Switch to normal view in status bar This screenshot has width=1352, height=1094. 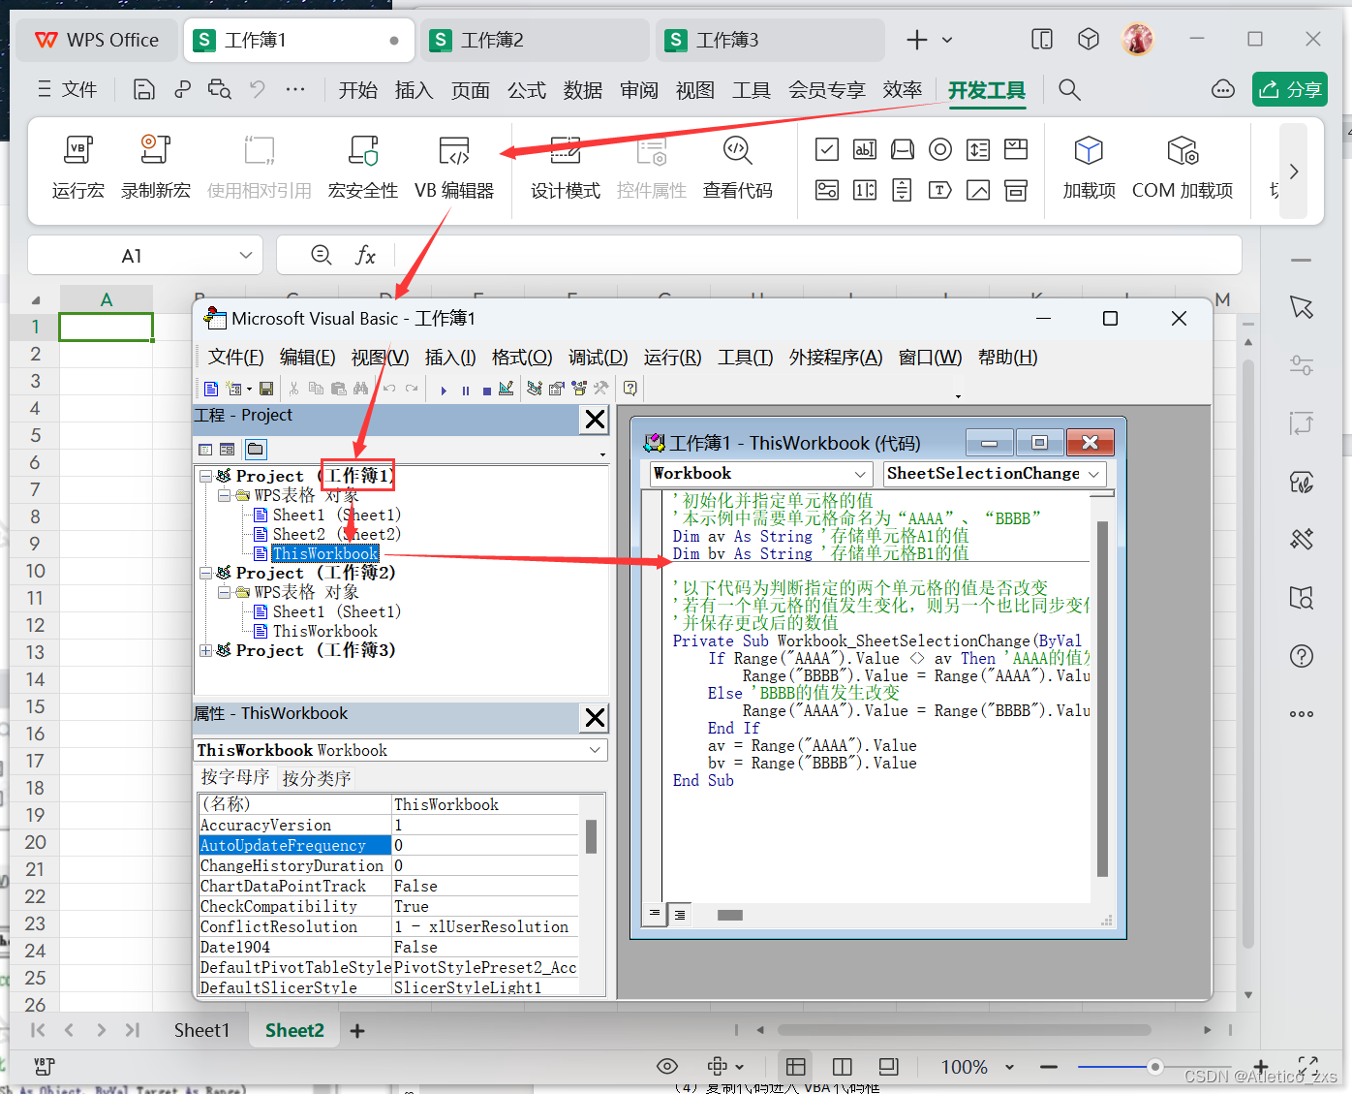click(796, 1067)
